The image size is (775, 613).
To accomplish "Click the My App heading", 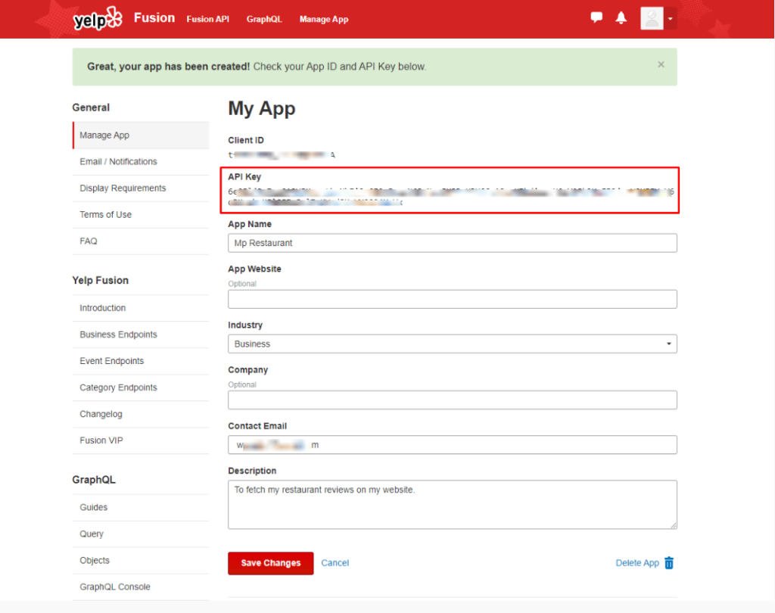I will 262,108.
